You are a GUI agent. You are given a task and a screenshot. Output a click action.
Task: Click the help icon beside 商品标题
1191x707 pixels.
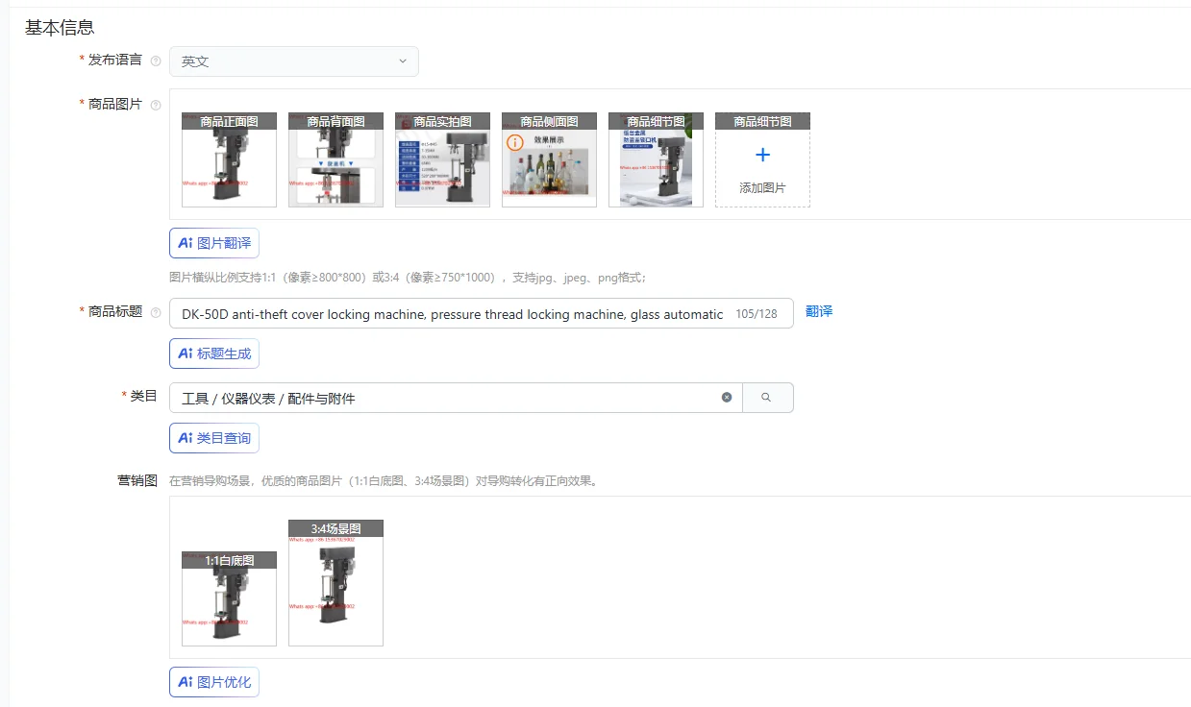[x=156, y=313]
